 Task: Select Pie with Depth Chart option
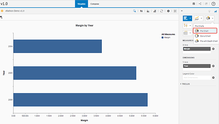(x=208, y=41)
